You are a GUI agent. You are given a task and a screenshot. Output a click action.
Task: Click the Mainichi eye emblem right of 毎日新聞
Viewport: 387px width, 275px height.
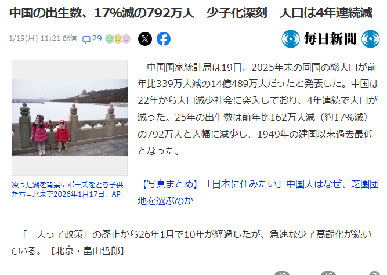click(x=371, y=39)
